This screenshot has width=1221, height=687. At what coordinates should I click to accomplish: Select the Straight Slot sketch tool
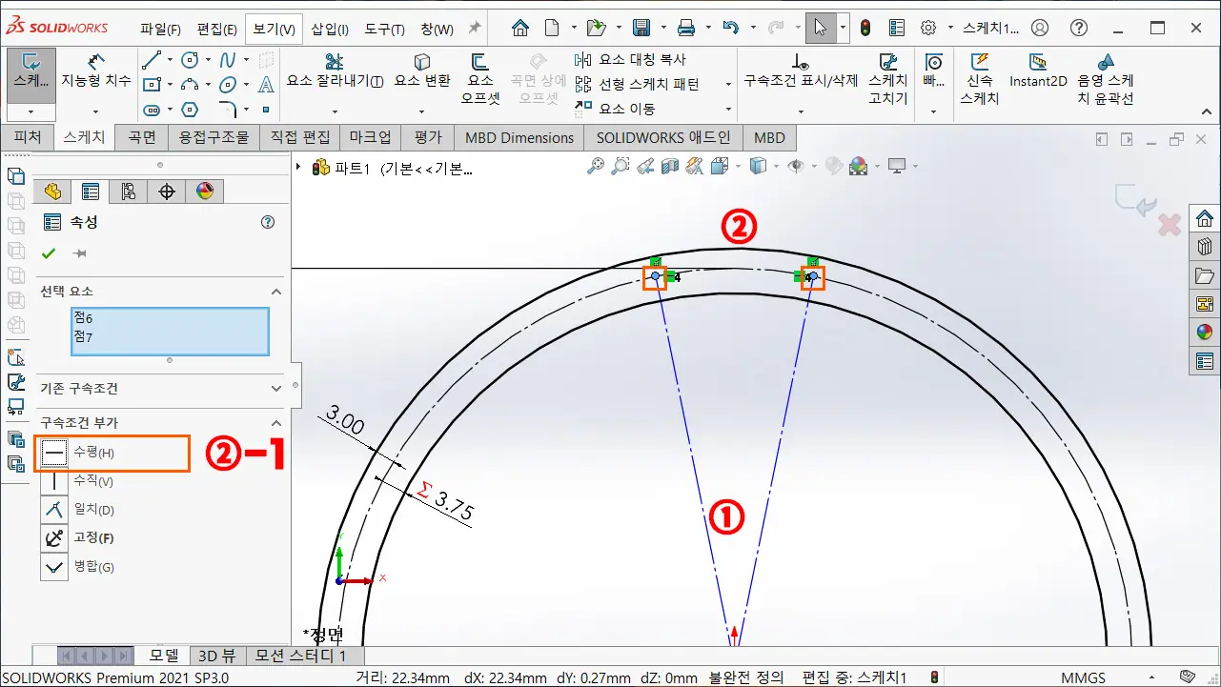coord(152,110)
